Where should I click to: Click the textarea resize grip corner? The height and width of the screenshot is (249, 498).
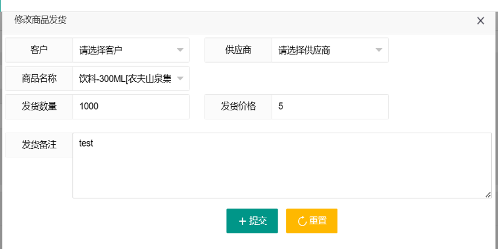488,195
